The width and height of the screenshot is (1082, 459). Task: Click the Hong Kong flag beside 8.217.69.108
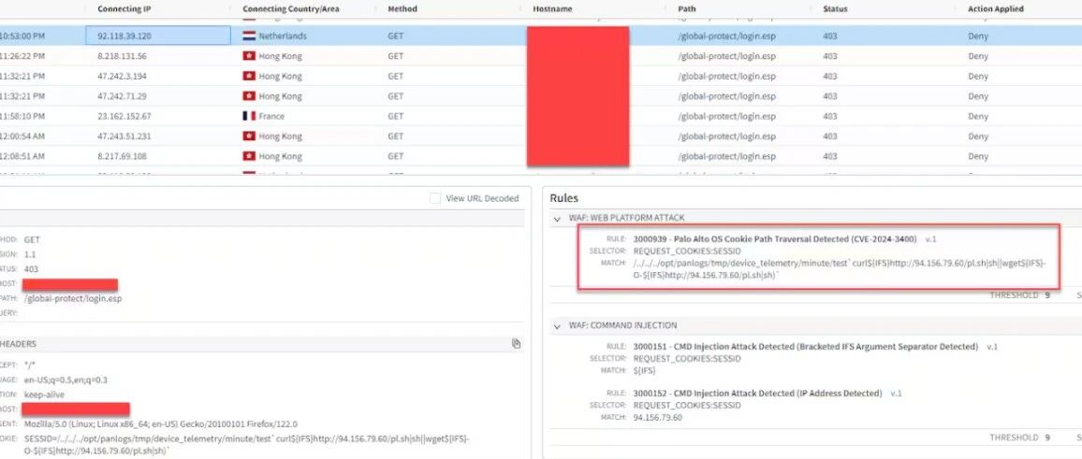[x=249, y=156]
